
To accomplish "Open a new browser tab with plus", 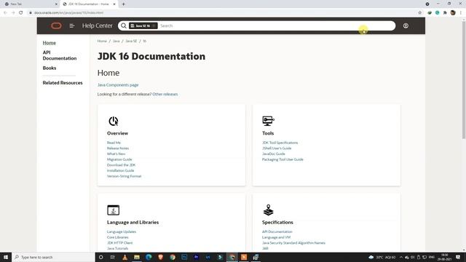I will (x=123, y=4).
